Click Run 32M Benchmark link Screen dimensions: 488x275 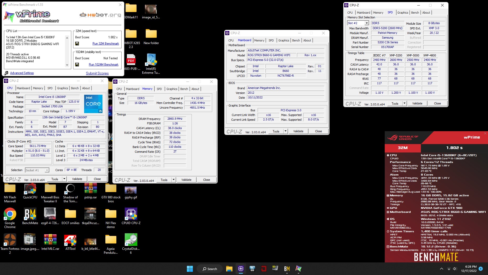click(x=106, y=44)
